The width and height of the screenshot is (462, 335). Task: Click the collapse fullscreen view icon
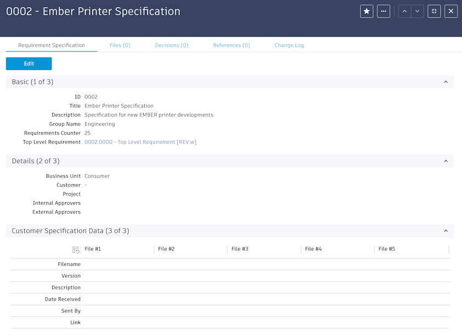coord(434,11)
